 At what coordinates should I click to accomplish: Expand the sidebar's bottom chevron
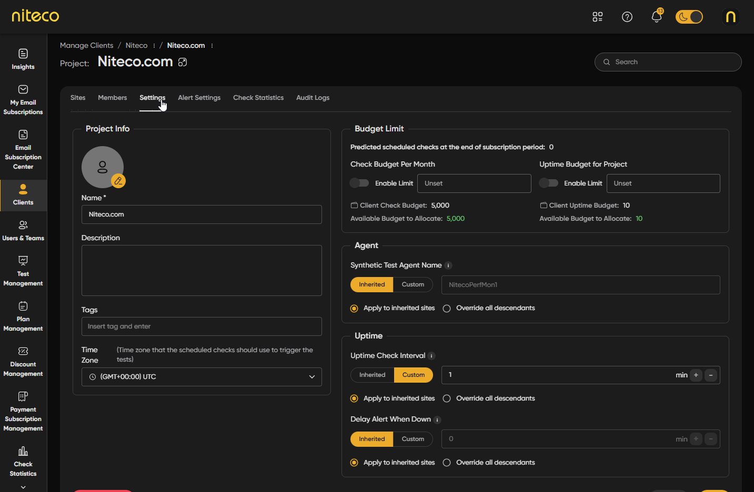pos(23,487)
